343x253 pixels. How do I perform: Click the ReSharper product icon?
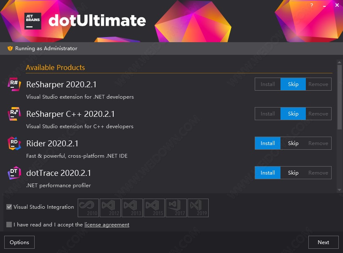(x=14, y=84)
